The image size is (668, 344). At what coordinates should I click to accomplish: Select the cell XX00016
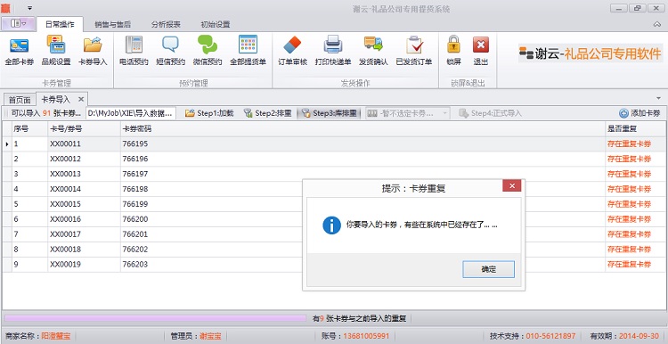pyautogui.click(x=84, y=219)
